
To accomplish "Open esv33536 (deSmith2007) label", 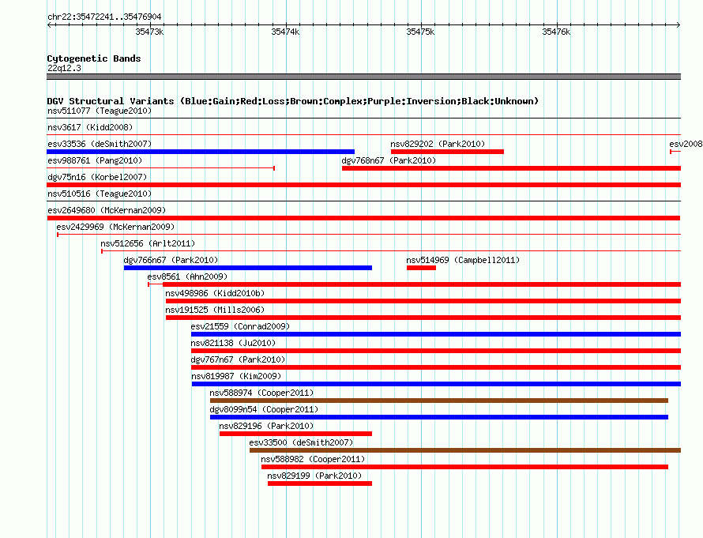I will coord(100,144).
